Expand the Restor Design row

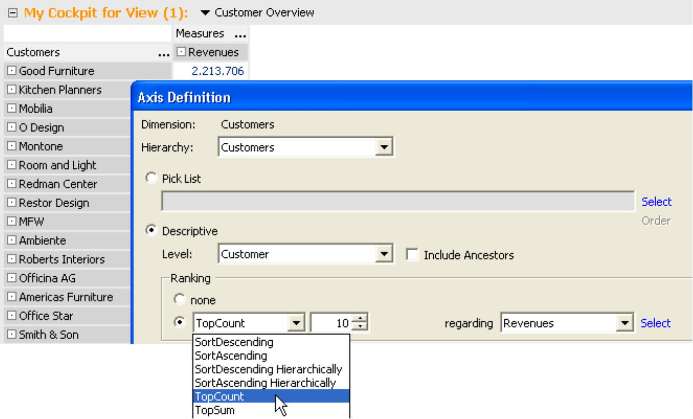[11, 202]
